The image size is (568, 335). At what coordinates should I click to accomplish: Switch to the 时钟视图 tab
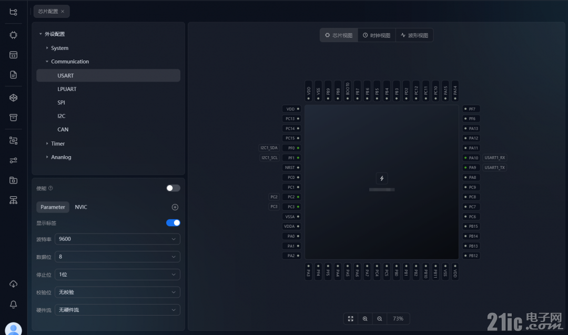377,35
